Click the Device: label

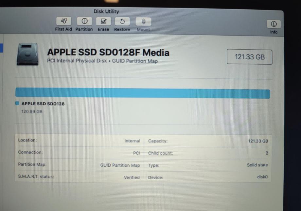pyautogui.click(x=155, y=177)
